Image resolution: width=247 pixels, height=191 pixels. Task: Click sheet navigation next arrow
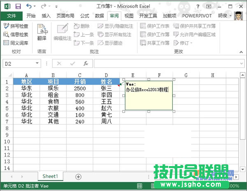(x=22, y=177)
